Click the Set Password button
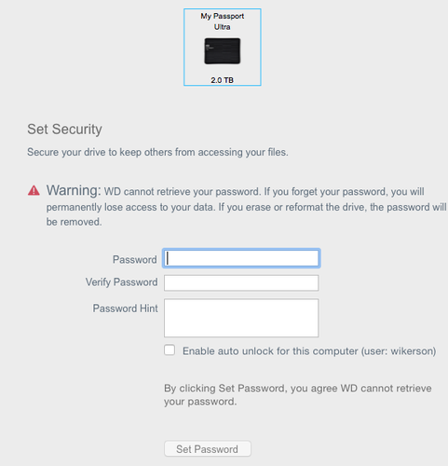The image size is (448, 466). 208,448
